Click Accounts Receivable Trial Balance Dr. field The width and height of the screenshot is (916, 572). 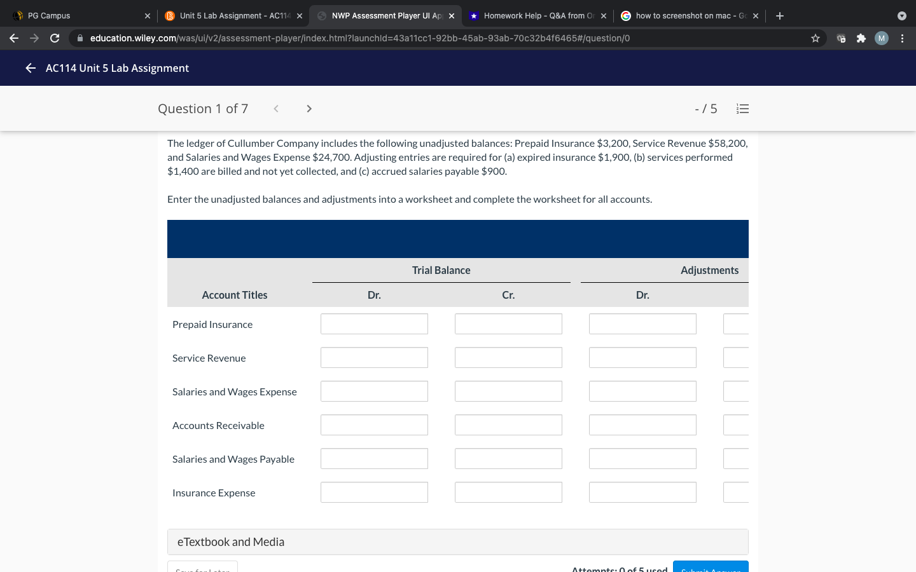coord(374,425)
